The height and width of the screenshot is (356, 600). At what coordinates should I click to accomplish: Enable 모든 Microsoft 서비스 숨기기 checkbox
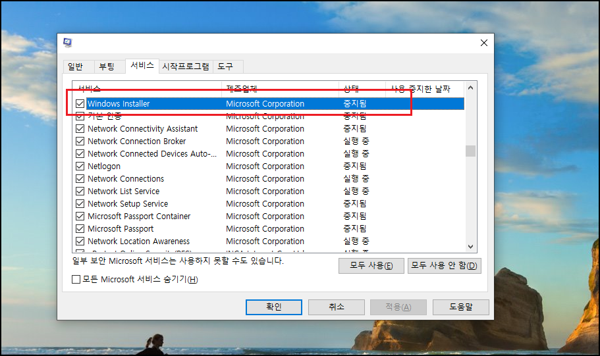click(x=76, y=279)
